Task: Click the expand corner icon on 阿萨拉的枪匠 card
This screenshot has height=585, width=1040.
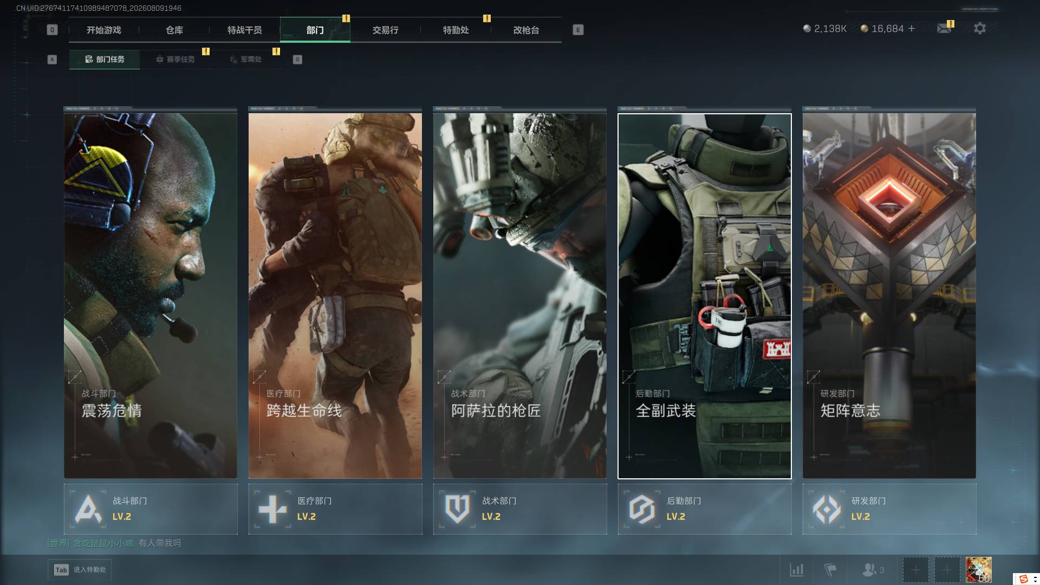Action: [444, 376]
